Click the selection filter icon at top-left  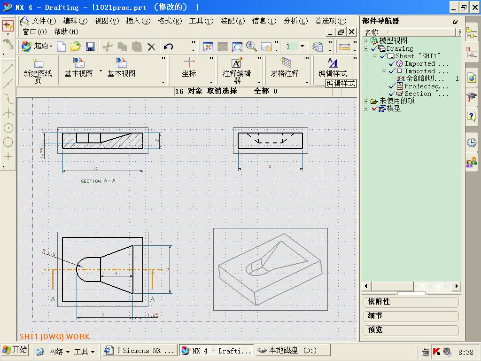coord(8,26)
